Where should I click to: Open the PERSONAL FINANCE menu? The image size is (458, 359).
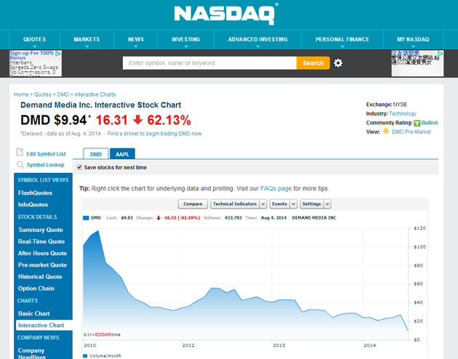coord(342,39)
